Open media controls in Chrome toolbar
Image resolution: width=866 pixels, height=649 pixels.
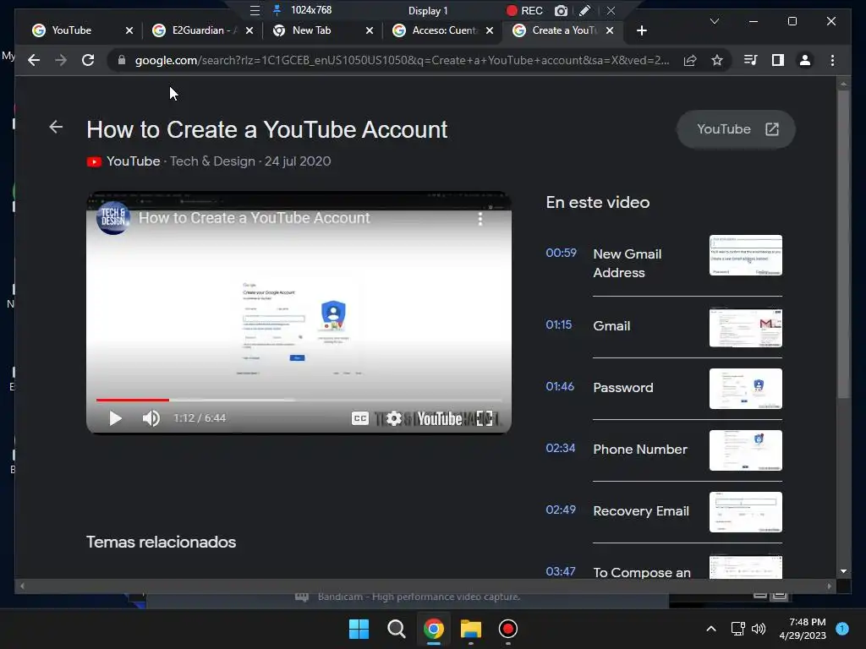[x=751, y=60]
